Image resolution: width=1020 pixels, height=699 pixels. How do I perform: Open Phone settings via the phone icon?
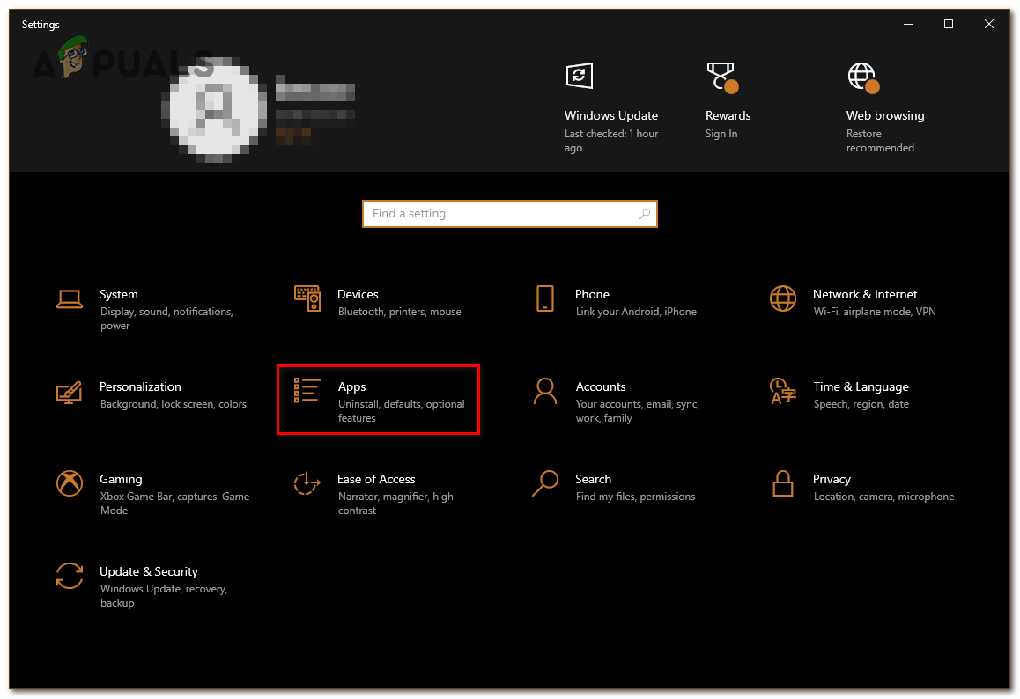(x=544, y=298)
